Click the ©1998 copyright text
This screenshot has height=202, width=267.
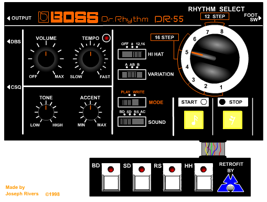click(52, 194)
